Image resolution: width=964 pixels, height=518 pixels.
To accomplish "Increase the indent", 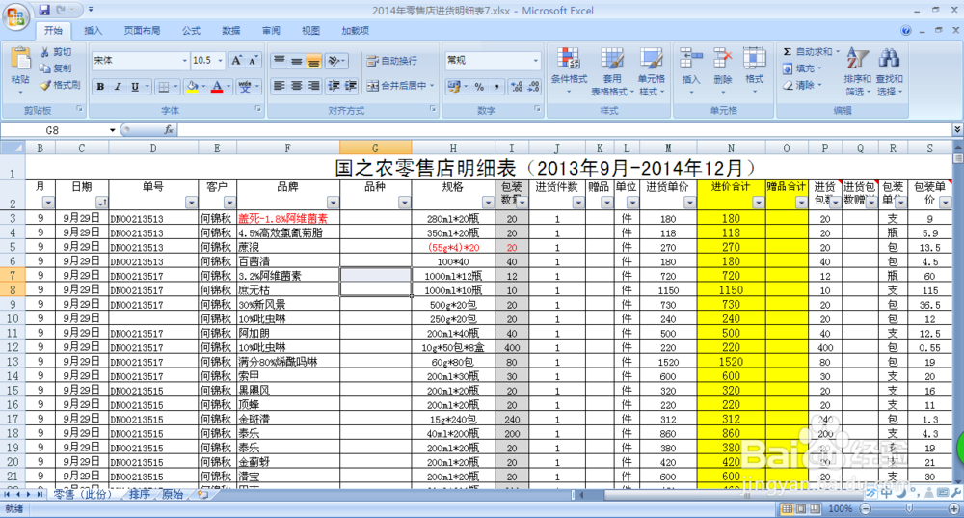I will (x=351, y=86).
